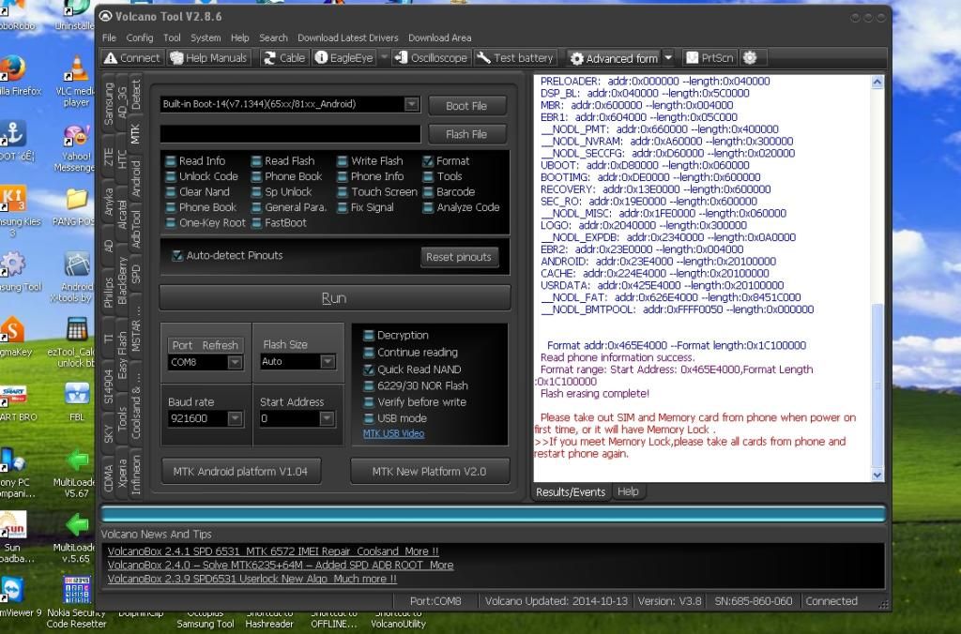Viewport: 961px width, 634px height.
Task: Open the Oscilloscope tool
Action: point(431,58)
